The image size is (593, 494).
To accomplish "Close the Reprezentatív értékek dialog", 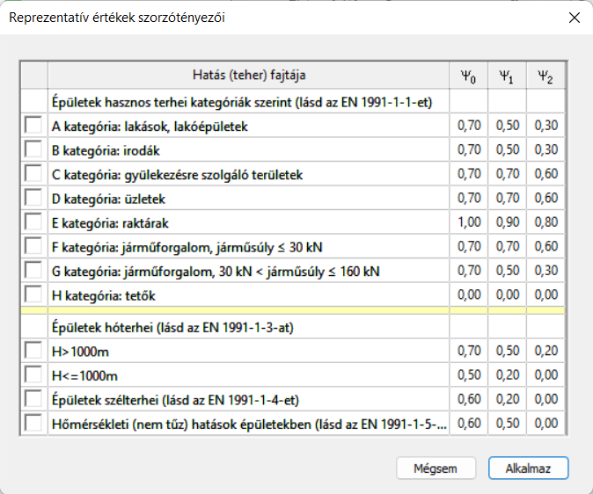I will click(575, 18).
